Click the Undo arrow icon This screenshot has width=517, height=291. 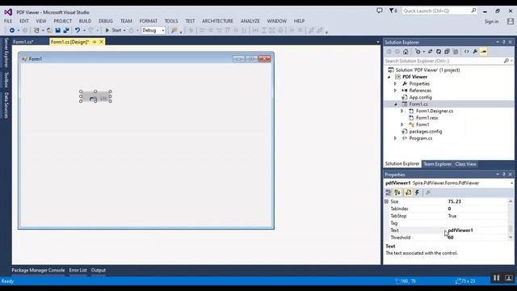pyautogui.click(x=78, y=31)
